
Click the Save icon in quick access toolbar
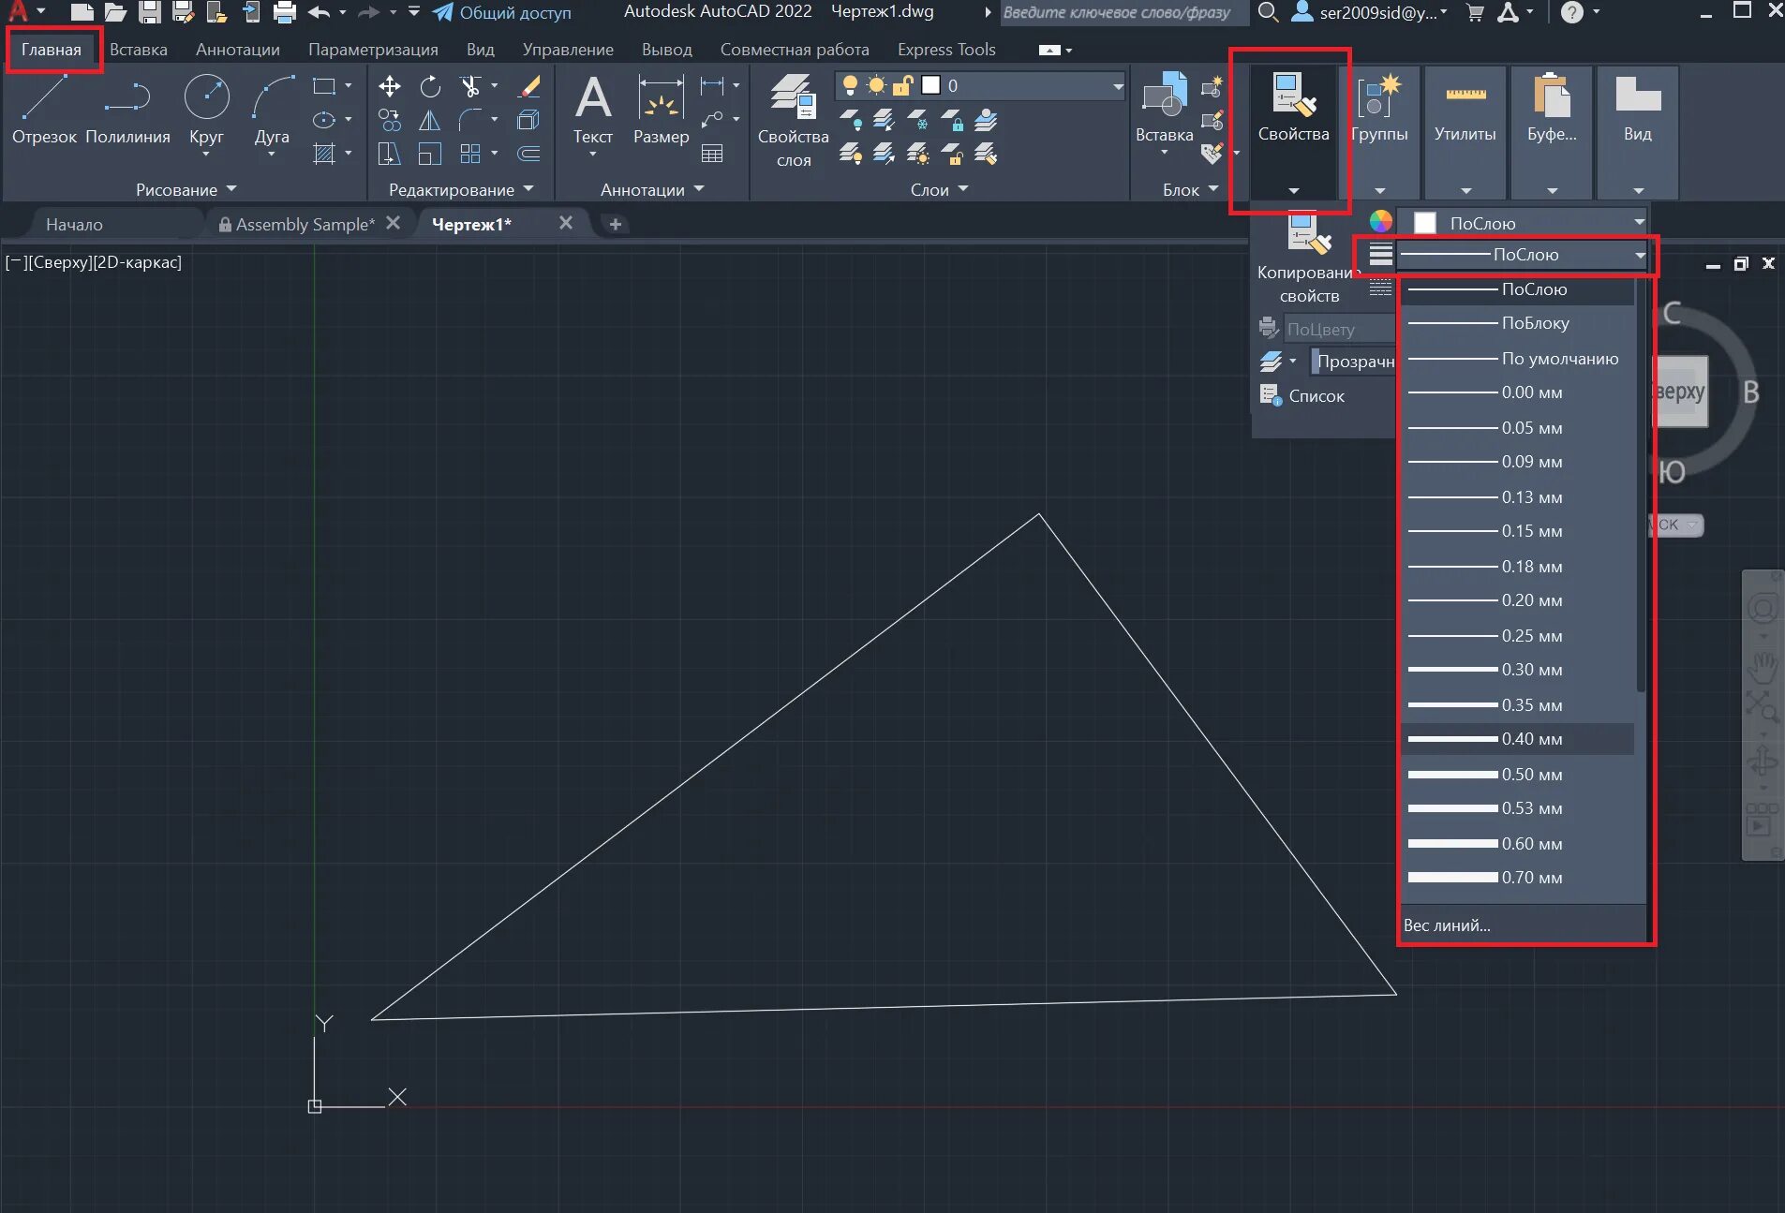click(149, 12)
